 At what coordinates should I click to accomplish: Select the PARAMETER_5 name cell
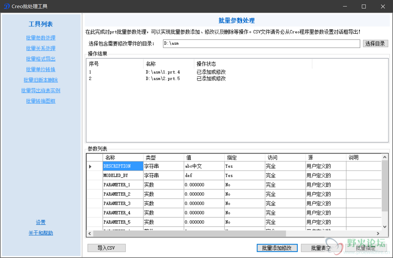tap(123, 222)
